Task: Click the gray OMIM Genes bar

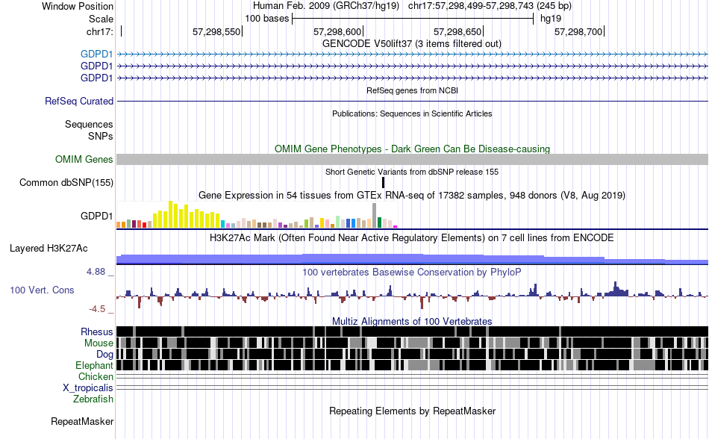Action: [413, 159]
